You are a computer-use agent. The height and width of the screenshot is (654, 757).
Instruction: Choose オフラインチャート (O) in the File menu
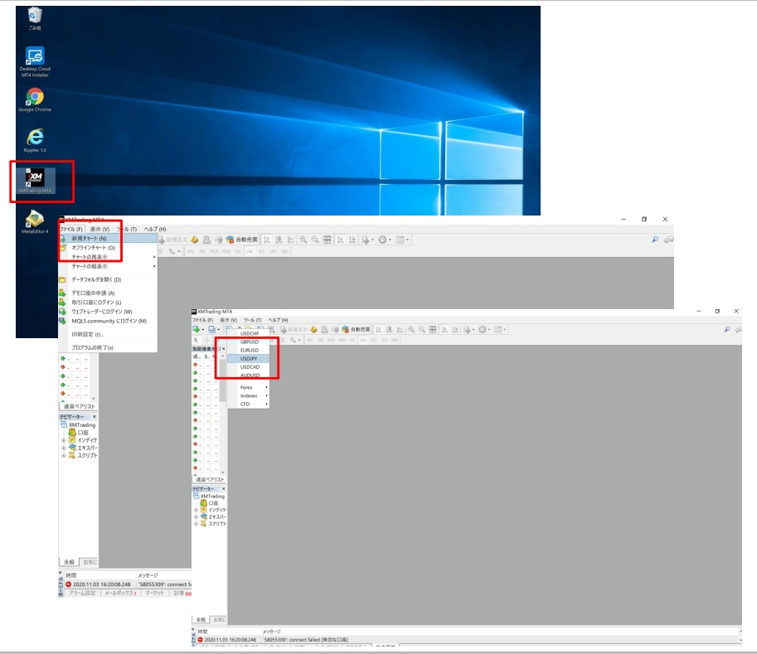108,248
